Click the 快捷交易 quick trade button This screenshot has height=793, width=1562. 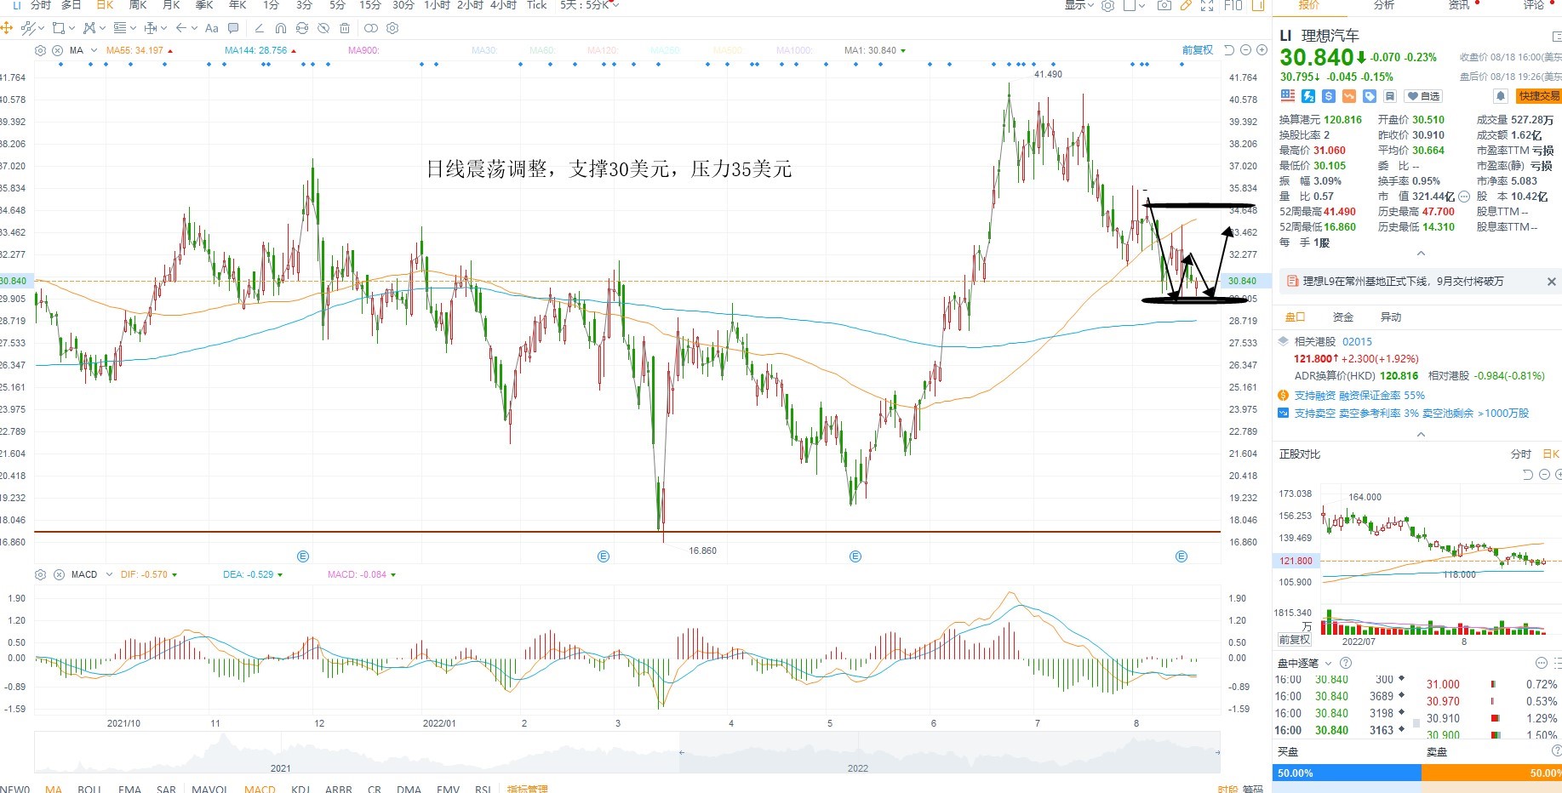[x=1539, y=96]
